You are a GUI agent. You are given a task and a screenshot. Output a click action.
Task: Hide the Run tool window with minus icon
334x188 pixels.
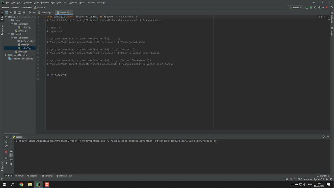click(328, 137)
